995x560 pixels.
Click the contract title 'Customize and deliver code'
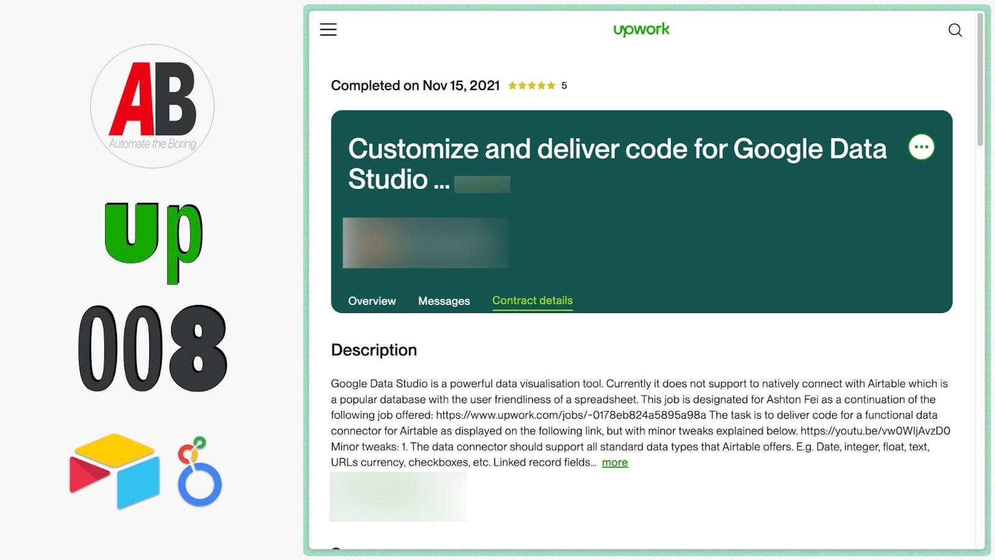[618, 164]
